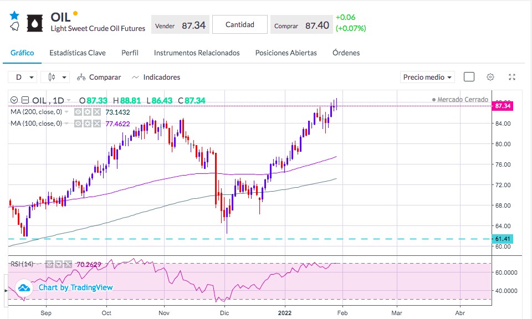Click the +0.06 price change text
Image resolution: width=532 pixels, height=319 pixels.
click(x=345, y=17)
